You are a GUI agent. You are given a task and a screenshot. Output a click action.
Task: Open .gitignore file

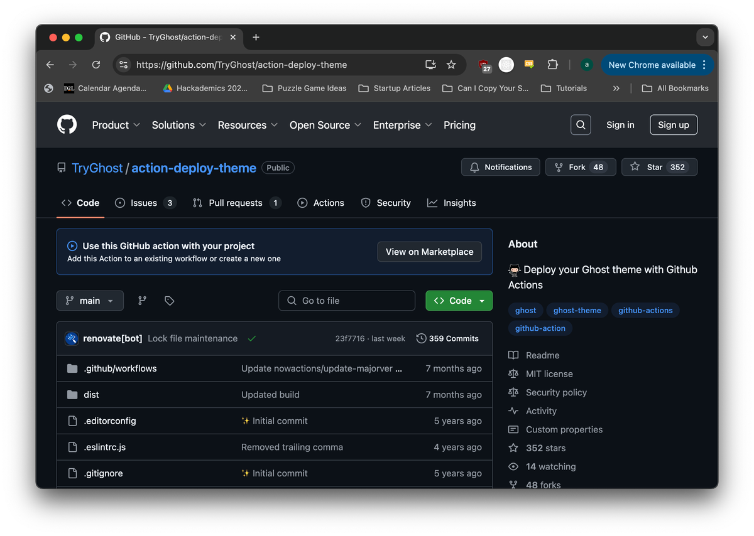pos(103,474)
